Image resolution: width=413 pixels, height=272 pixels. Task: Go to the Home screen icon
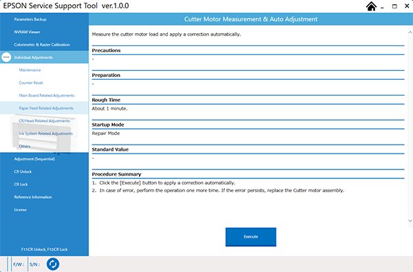[x=371, y=6]
